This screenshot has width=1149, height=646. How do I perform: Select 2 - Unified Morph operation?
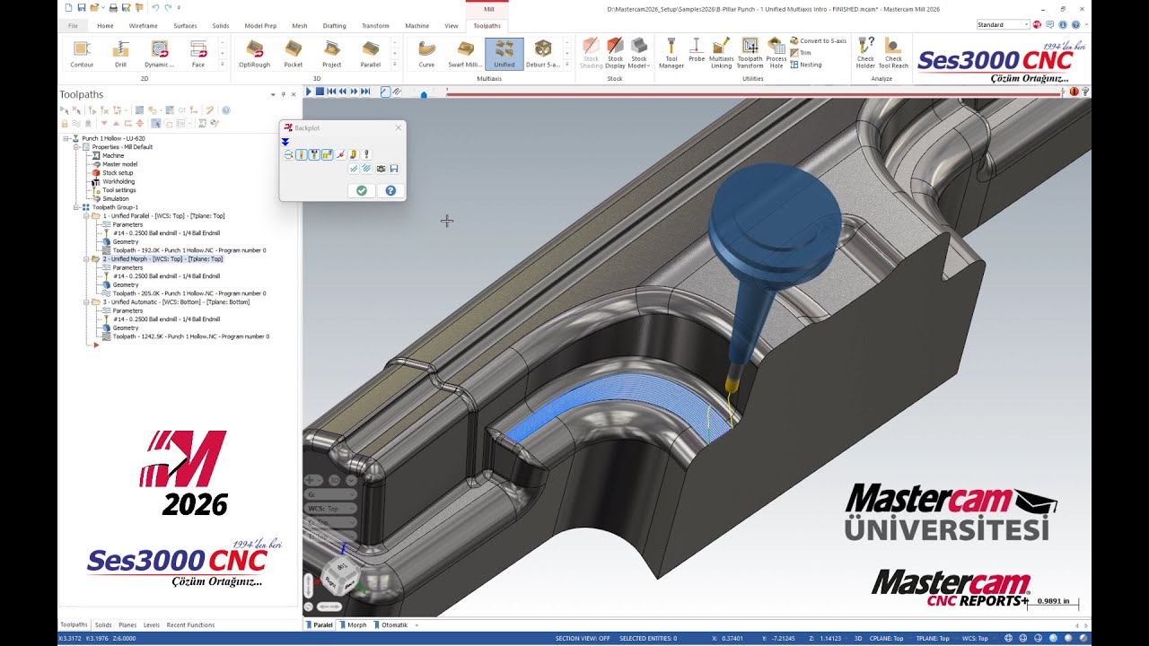162,259
